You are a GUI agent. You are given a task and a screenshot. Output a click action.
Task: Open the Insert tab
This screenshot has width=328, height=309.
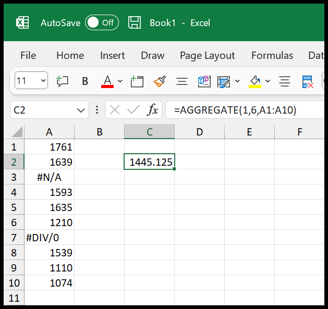tap(112, 55)
